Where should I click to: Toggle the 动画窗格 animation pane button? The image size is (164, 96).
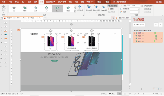click(x=112, y=6)
